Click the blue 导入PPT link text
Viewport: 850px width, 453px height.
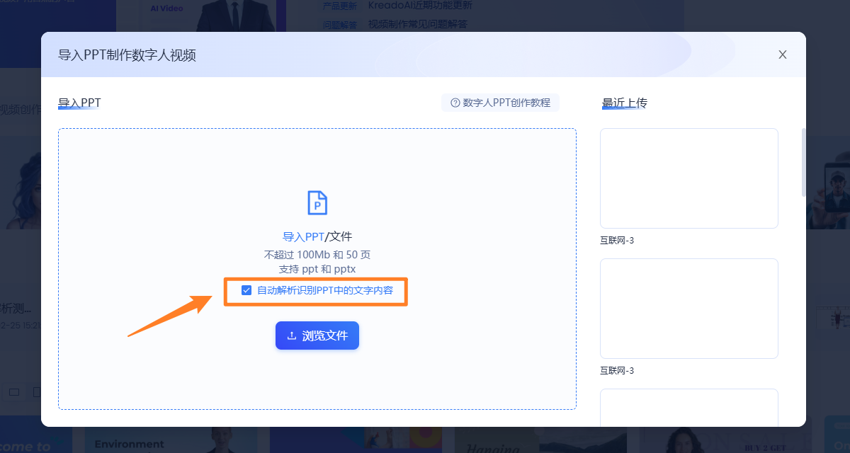(x=302, y=236)
